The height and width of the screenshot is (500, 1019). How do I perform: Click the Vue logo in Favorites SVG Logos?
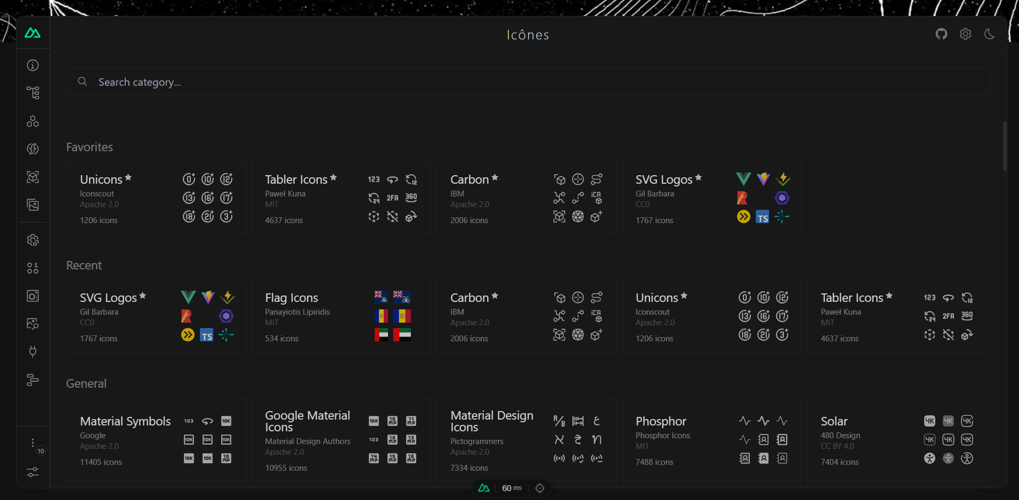pyautogui.click(x=743, y=179)
